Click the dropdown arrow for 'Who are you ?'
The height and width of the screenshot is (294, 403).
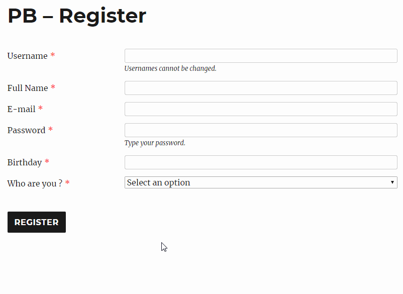392,182
